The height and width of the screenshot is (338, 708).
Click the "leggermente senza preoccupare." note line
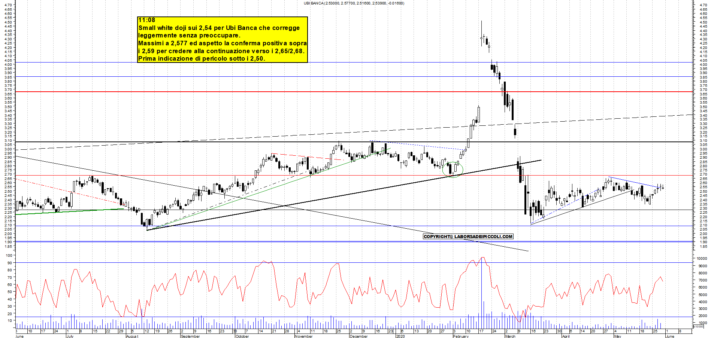(x=189, y=36)
